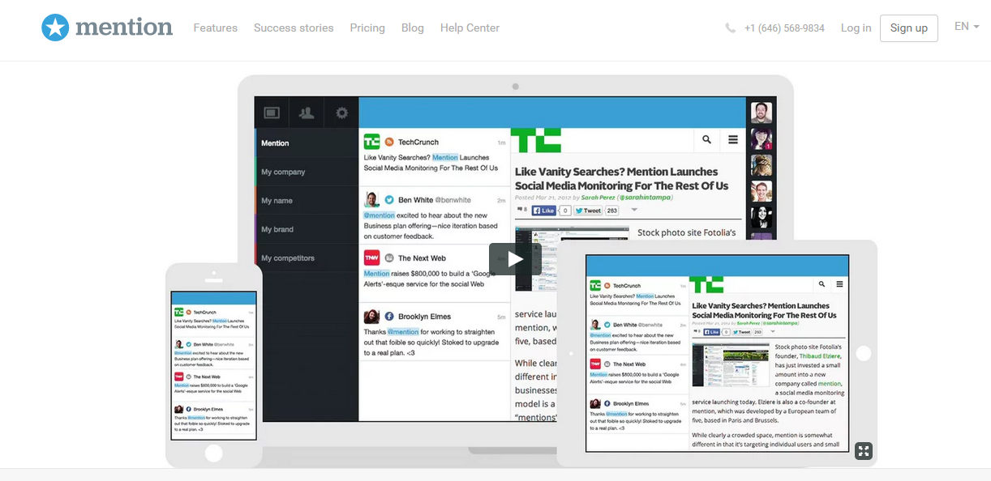This screenshot has width=991, height=481.
Task: Open Ben White's tweet on the laptop
Action: [434, 216]
